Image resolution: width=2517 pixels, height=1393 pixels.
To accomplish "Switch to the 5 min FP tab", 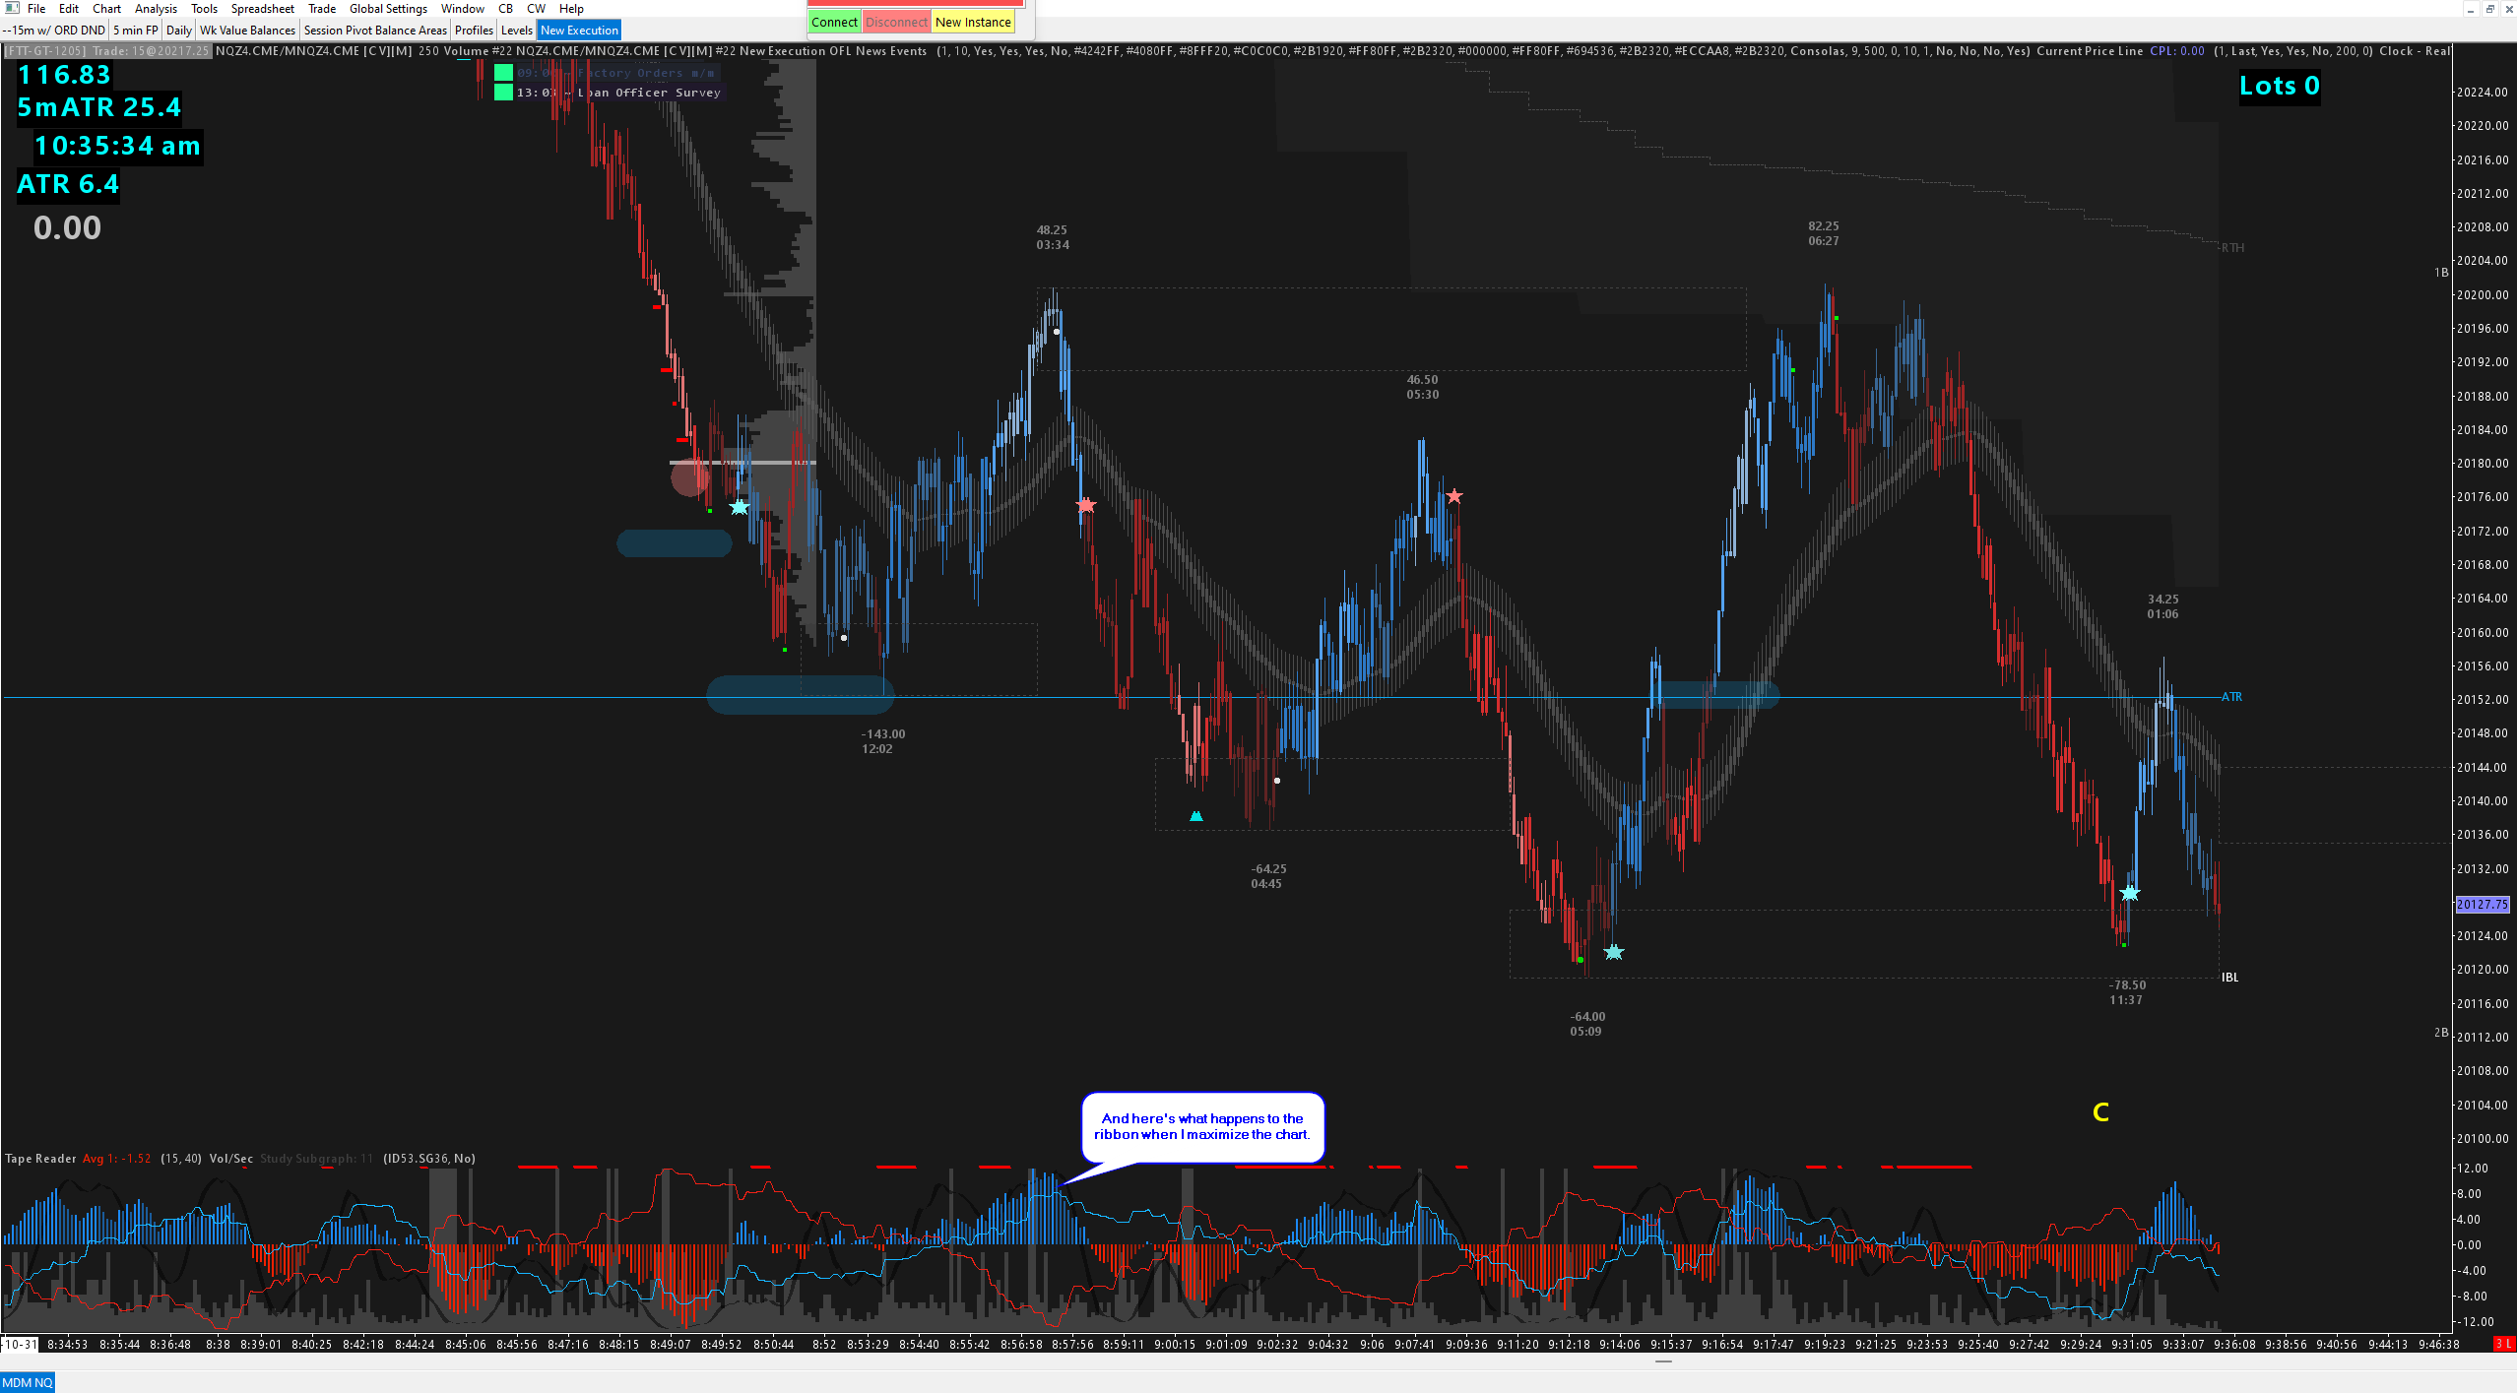I will point(135,31).
